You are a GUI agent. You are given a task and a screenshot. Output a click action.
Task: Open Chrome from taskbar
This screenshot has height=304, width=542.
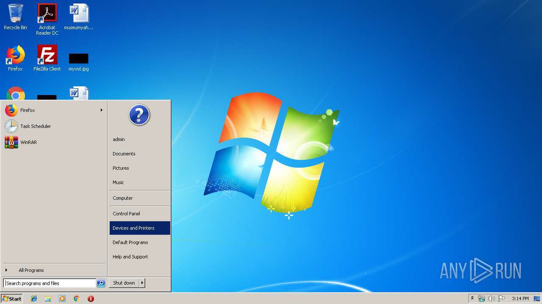(77, 299)
